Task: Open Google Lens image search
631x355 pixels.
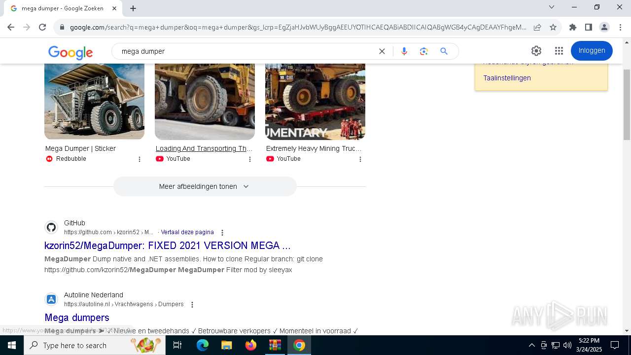Action: click(423, 51)
